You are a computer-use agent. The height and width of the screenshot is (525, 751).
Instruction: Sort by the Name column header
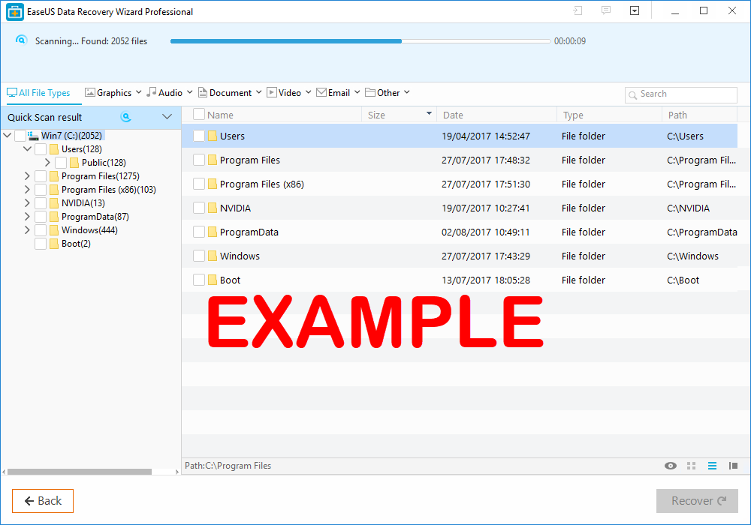pos(220,115)
